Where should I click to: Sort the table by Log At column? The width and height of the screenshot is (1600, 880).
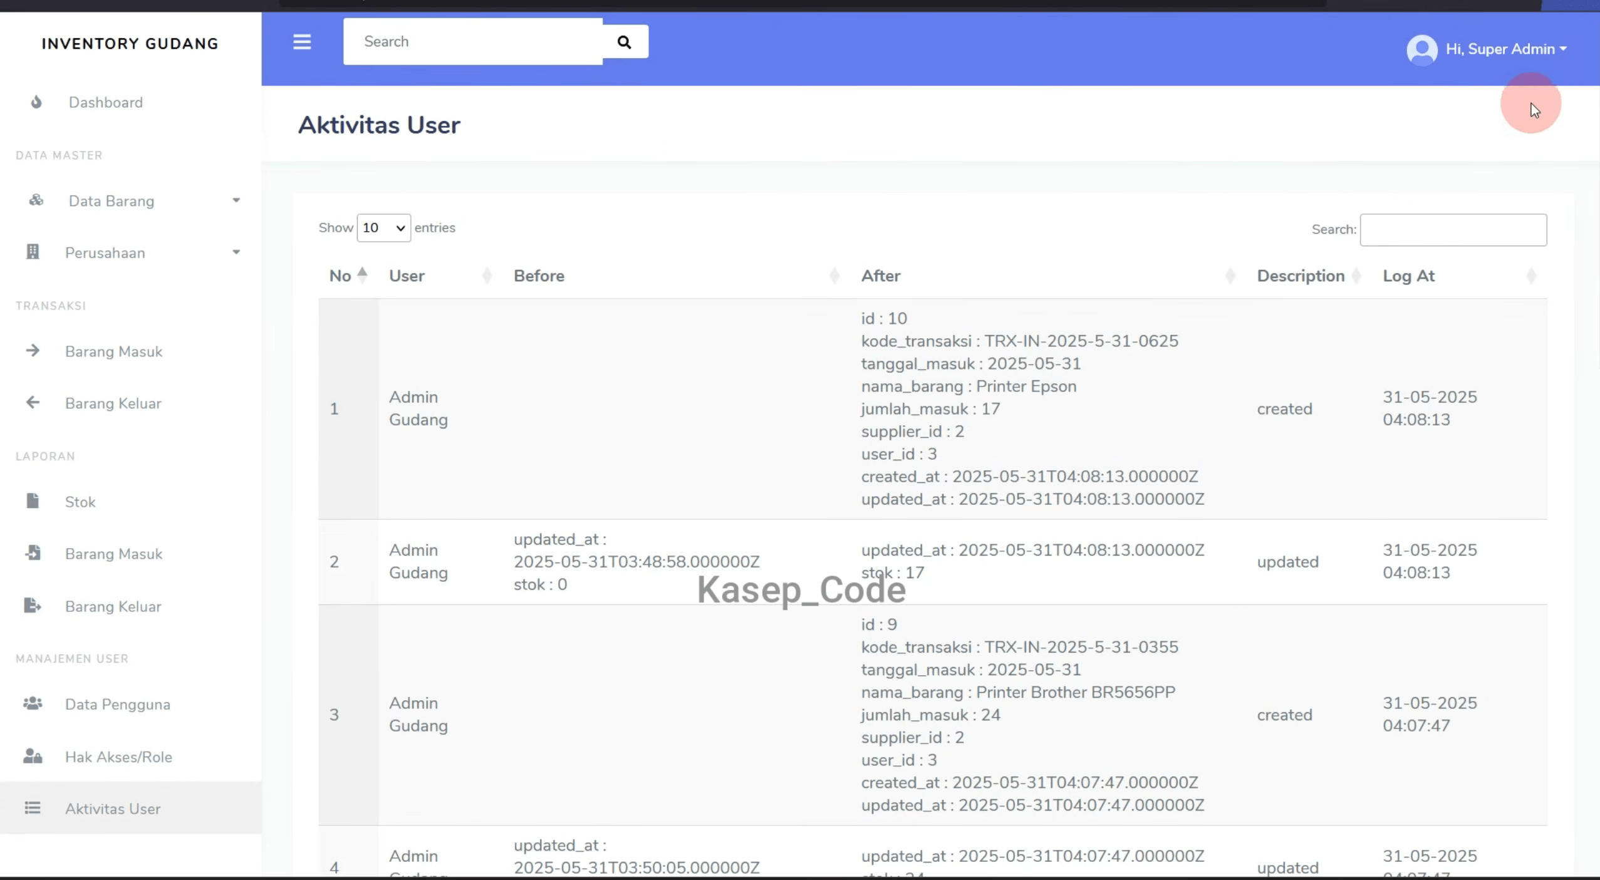[x=1460, y=276]
